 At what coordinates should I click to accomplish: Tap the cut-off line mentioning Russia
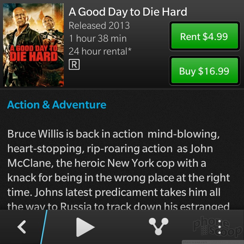point(118,206)
